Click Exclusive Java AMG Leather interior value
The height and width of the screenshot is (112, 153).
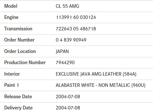[x=96, y=74]
